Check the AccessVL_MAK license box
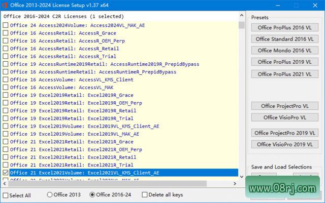325x203 pixels. coord(6,87)
